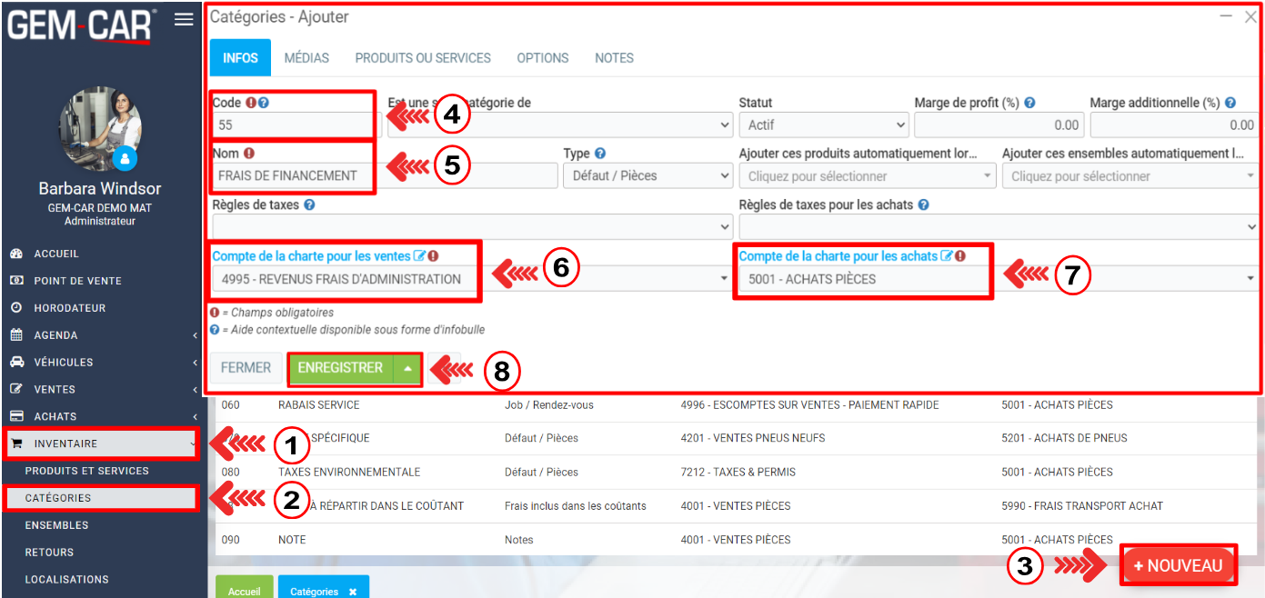Click the hamburger menu icon beside the logo
The width and height of the screenshot is (1265, 598).
(184, 20)
